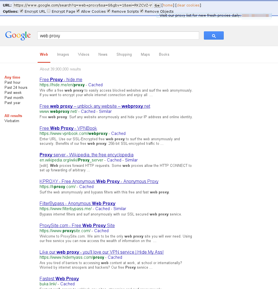Open the Free Proxy - hide.me result

61,80
